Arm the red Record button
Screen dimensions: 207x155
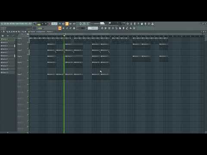(x=50, y=24)
